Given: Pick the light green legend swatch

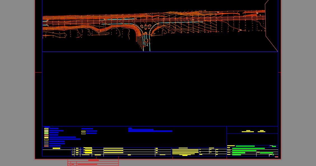Looking at the screenshot, I should pos(46,133).
